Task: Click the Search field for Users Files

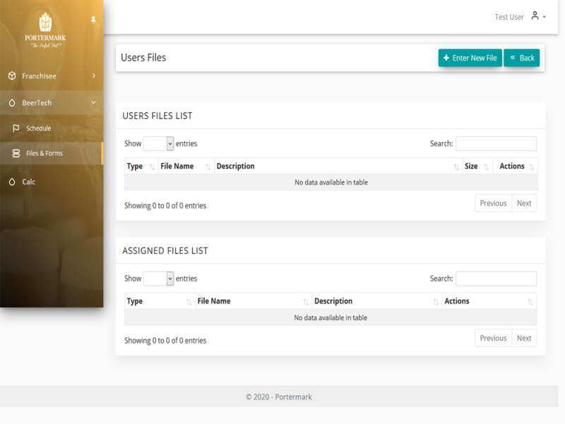Action: [496, 143]
